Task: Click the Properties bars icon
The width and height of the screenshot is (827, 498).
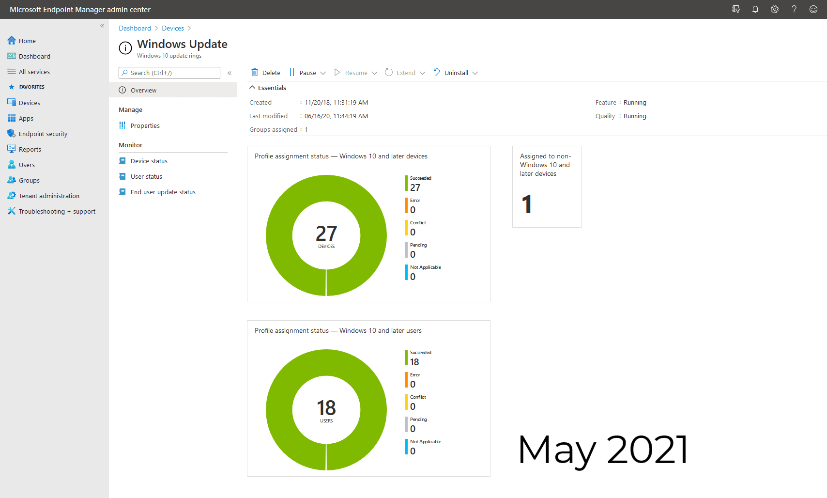Action: tap(123, 125)
